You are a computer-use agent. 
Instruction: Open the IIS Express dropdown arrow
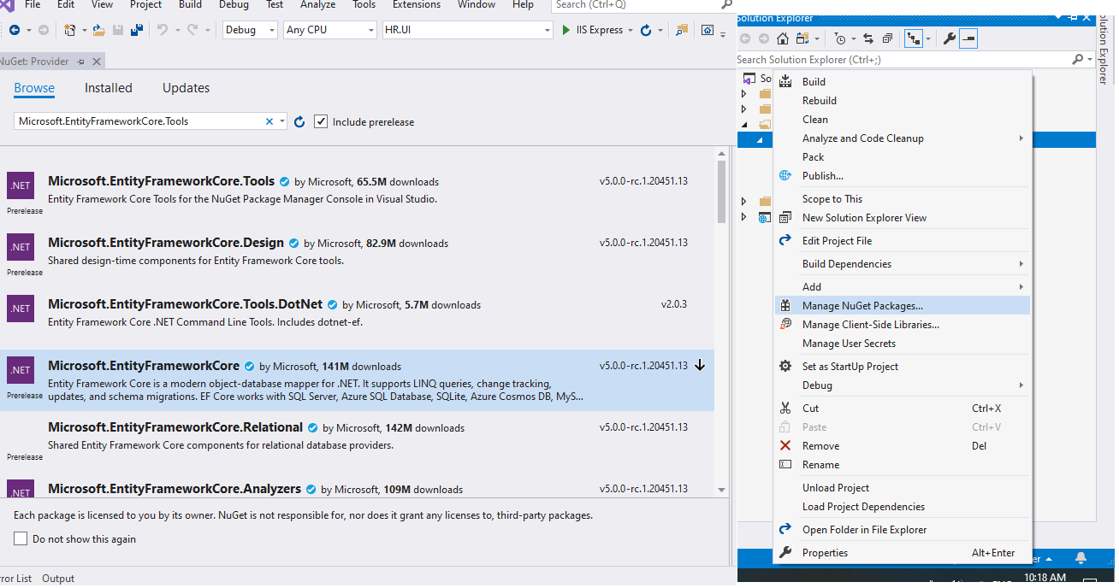point(631,30)
